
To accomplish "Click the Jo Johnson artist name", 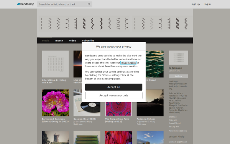I will (x=176, y=68).
